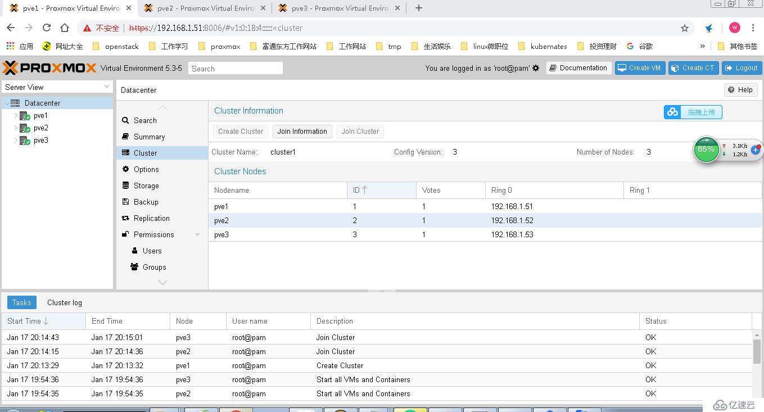Click Summary book icon in sidebar

125,137
